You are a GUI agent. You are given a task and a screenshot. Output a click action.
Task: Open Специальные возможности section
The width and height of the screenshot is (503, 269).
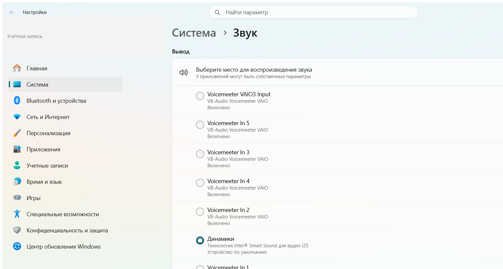[65, 214]
